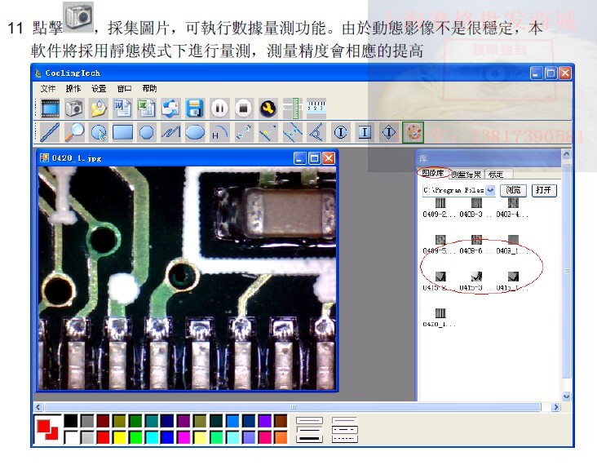Capture image with the toolbar camera icon
The width and height of the screenshot is (597, 465).
click(x=74, y=108)
